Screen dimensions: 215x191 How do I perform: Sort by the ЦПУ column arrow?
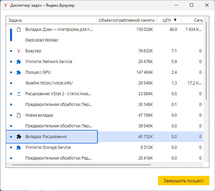(175, 20)
